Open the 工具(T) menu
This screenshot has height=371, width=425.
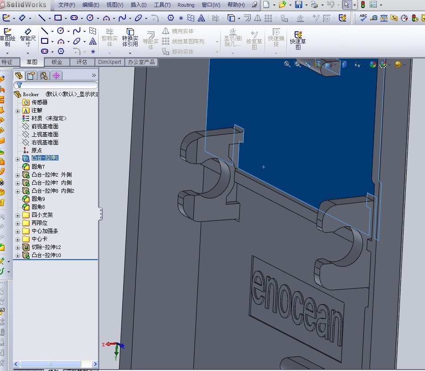162,5
